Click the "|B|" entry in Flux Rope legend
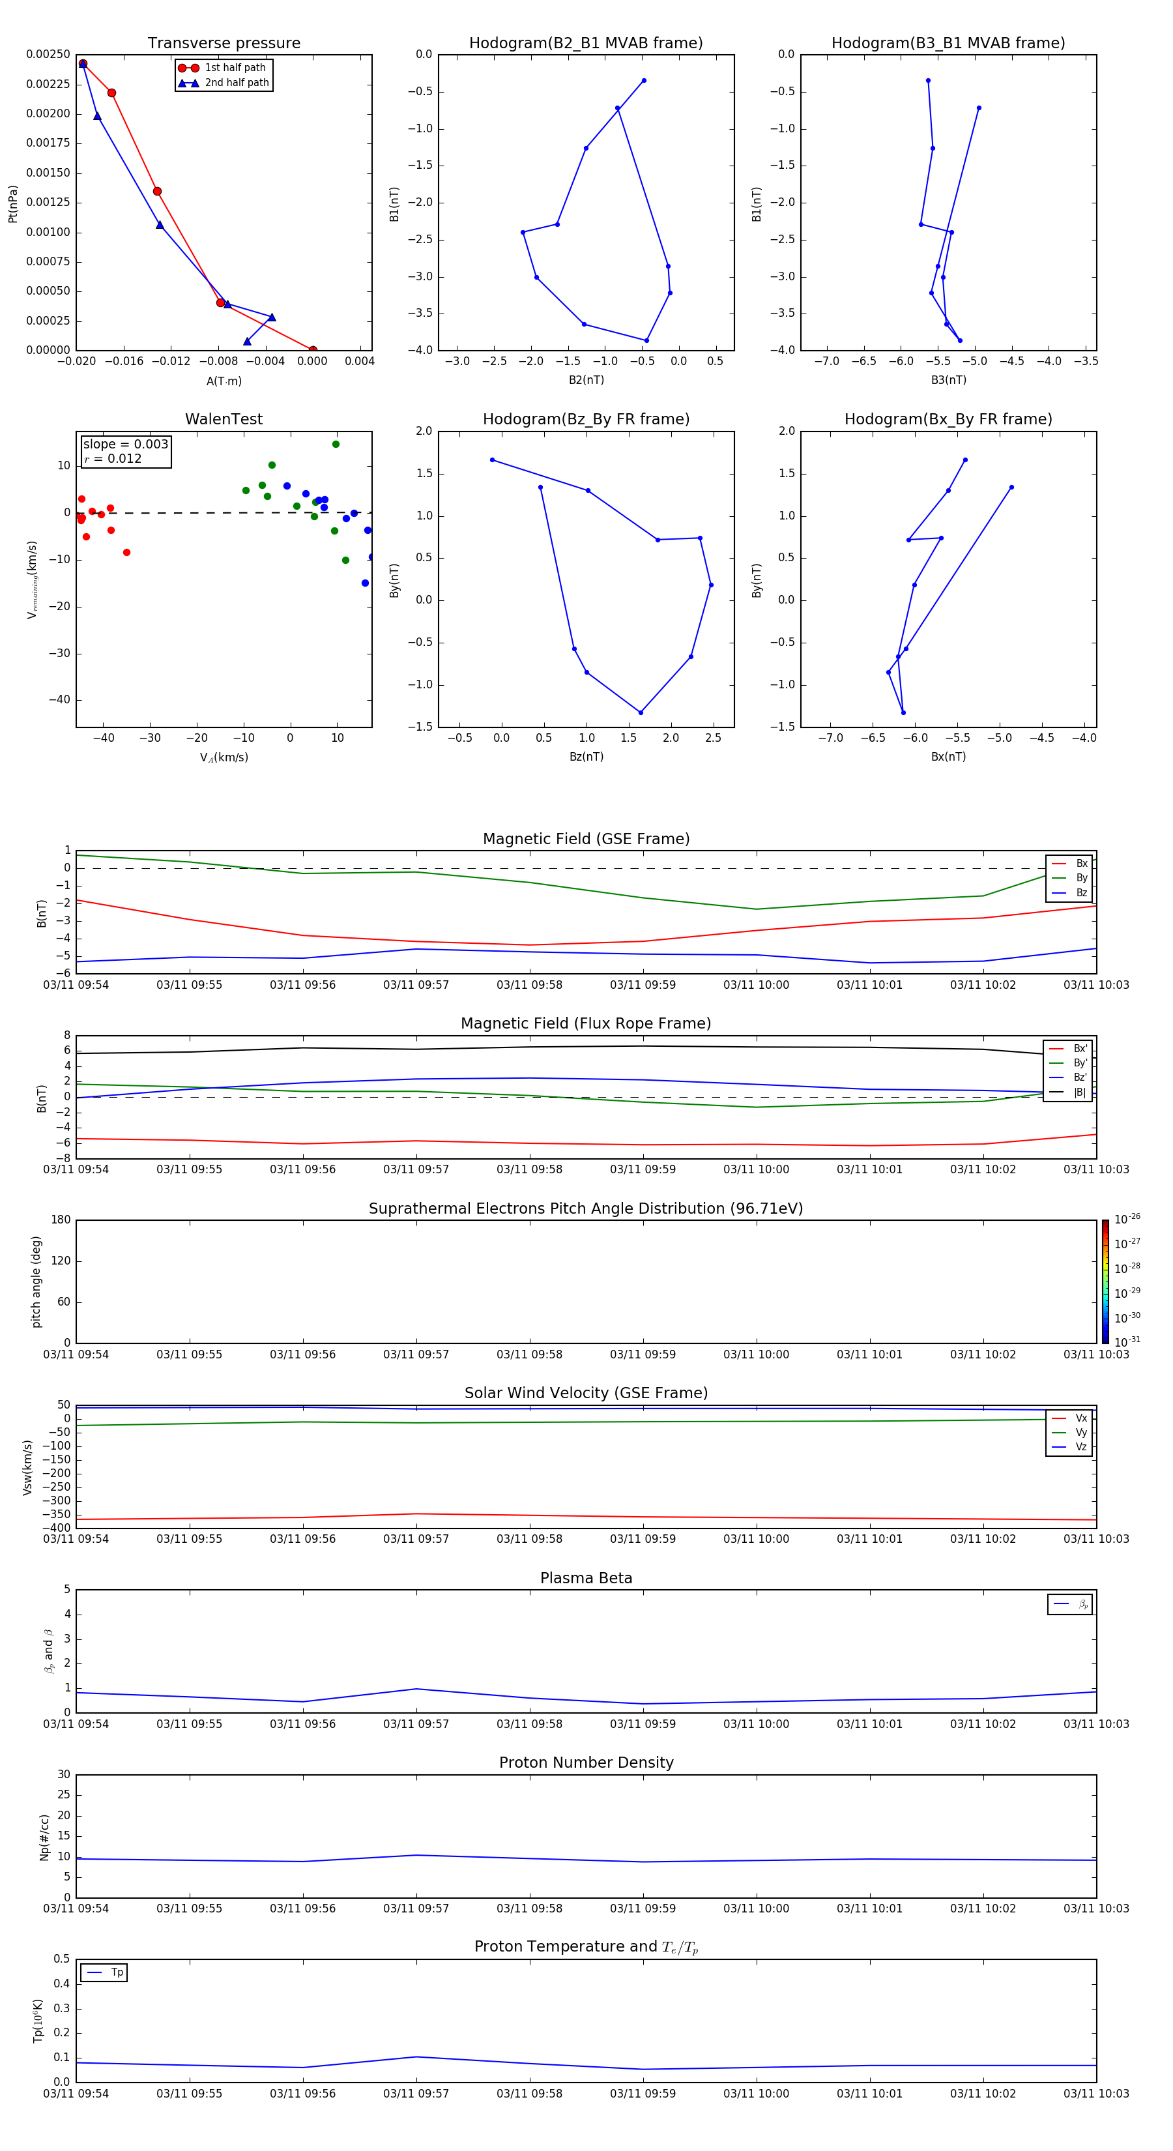The height and width of the screenshot is (2151, 1173). 1069,1092
